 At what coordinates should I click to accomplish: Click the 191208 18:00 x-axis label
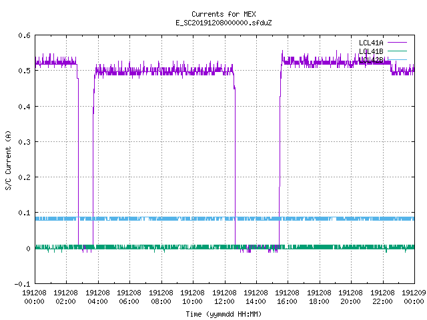click(x=319, y=297)
